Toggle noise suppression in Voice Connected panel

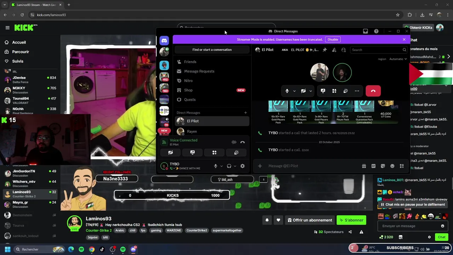(234, 142)
